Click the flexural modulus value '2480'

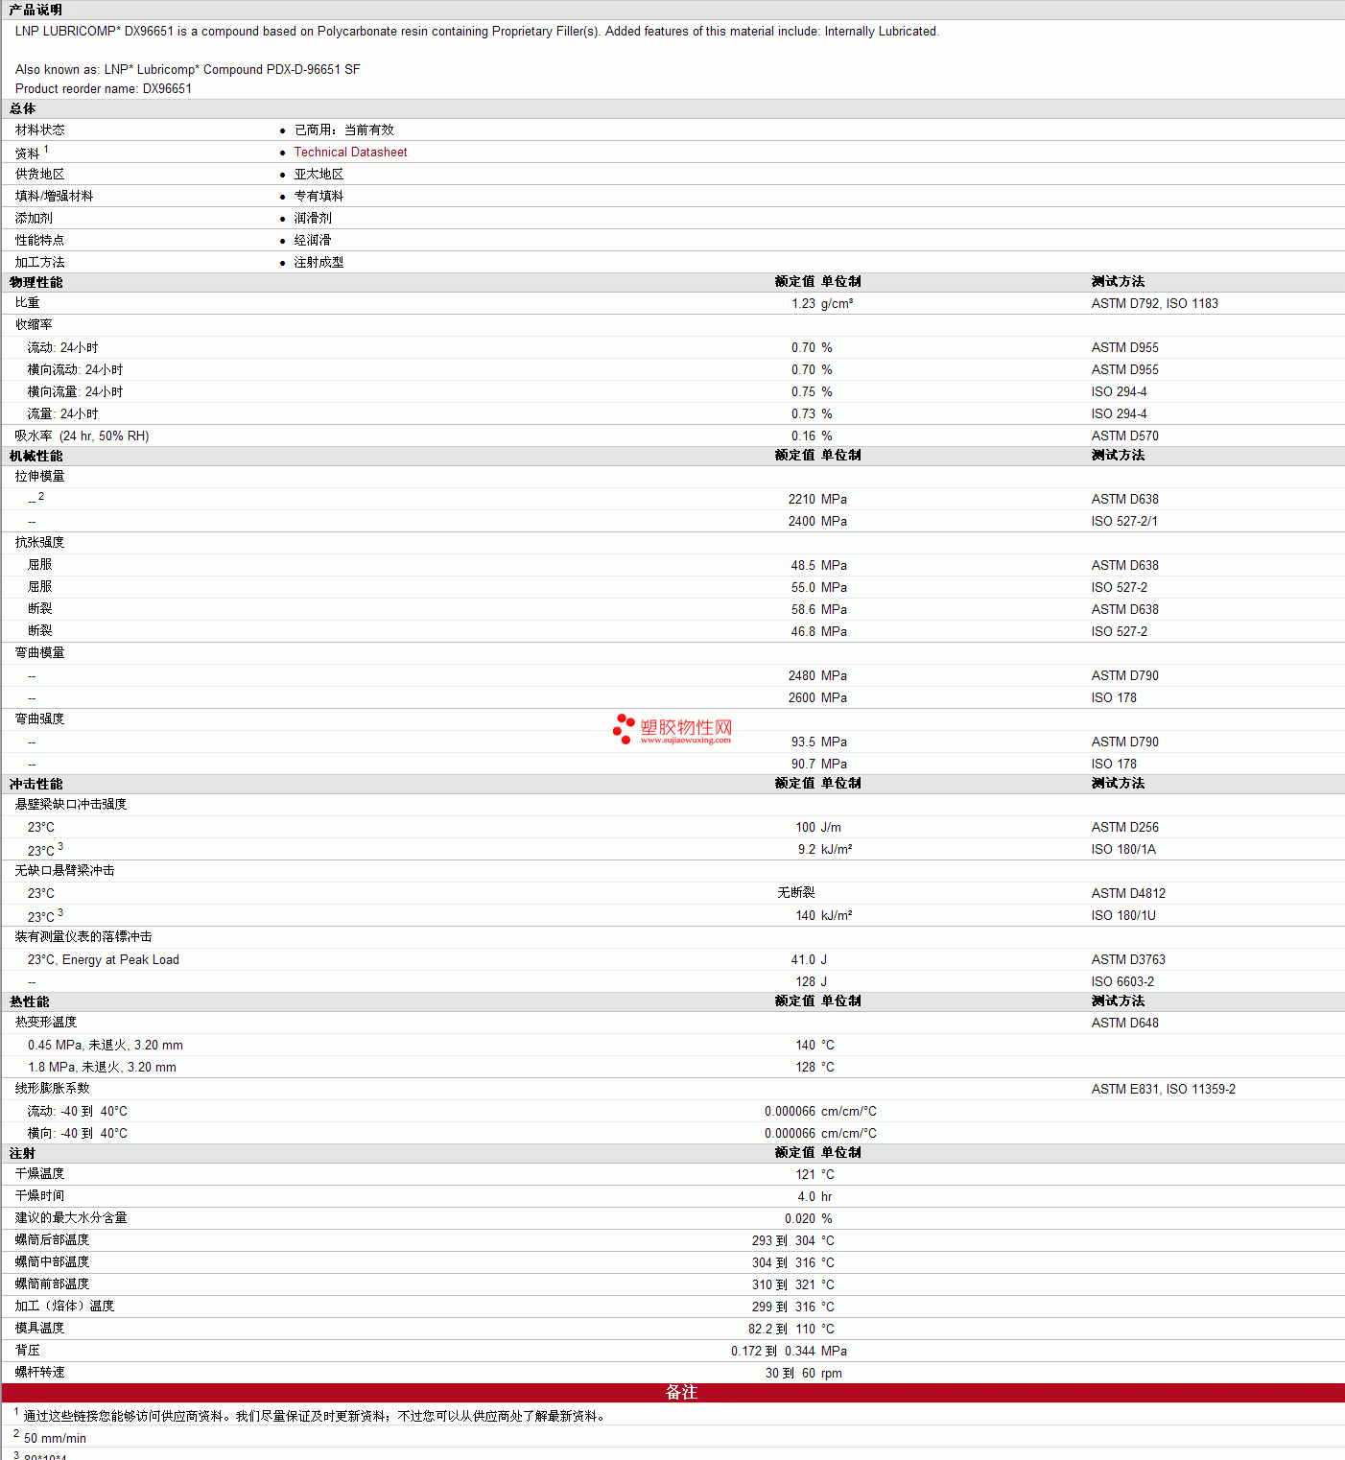pyautogui.click(x=802, y=675)
